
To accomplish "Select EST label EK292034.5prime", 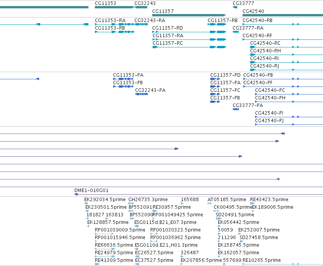I will pyautogui.click(x=105, y=200).
